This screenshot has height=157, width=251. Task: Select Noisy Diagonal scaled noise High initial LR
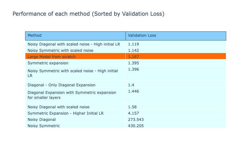coord(74,44)
